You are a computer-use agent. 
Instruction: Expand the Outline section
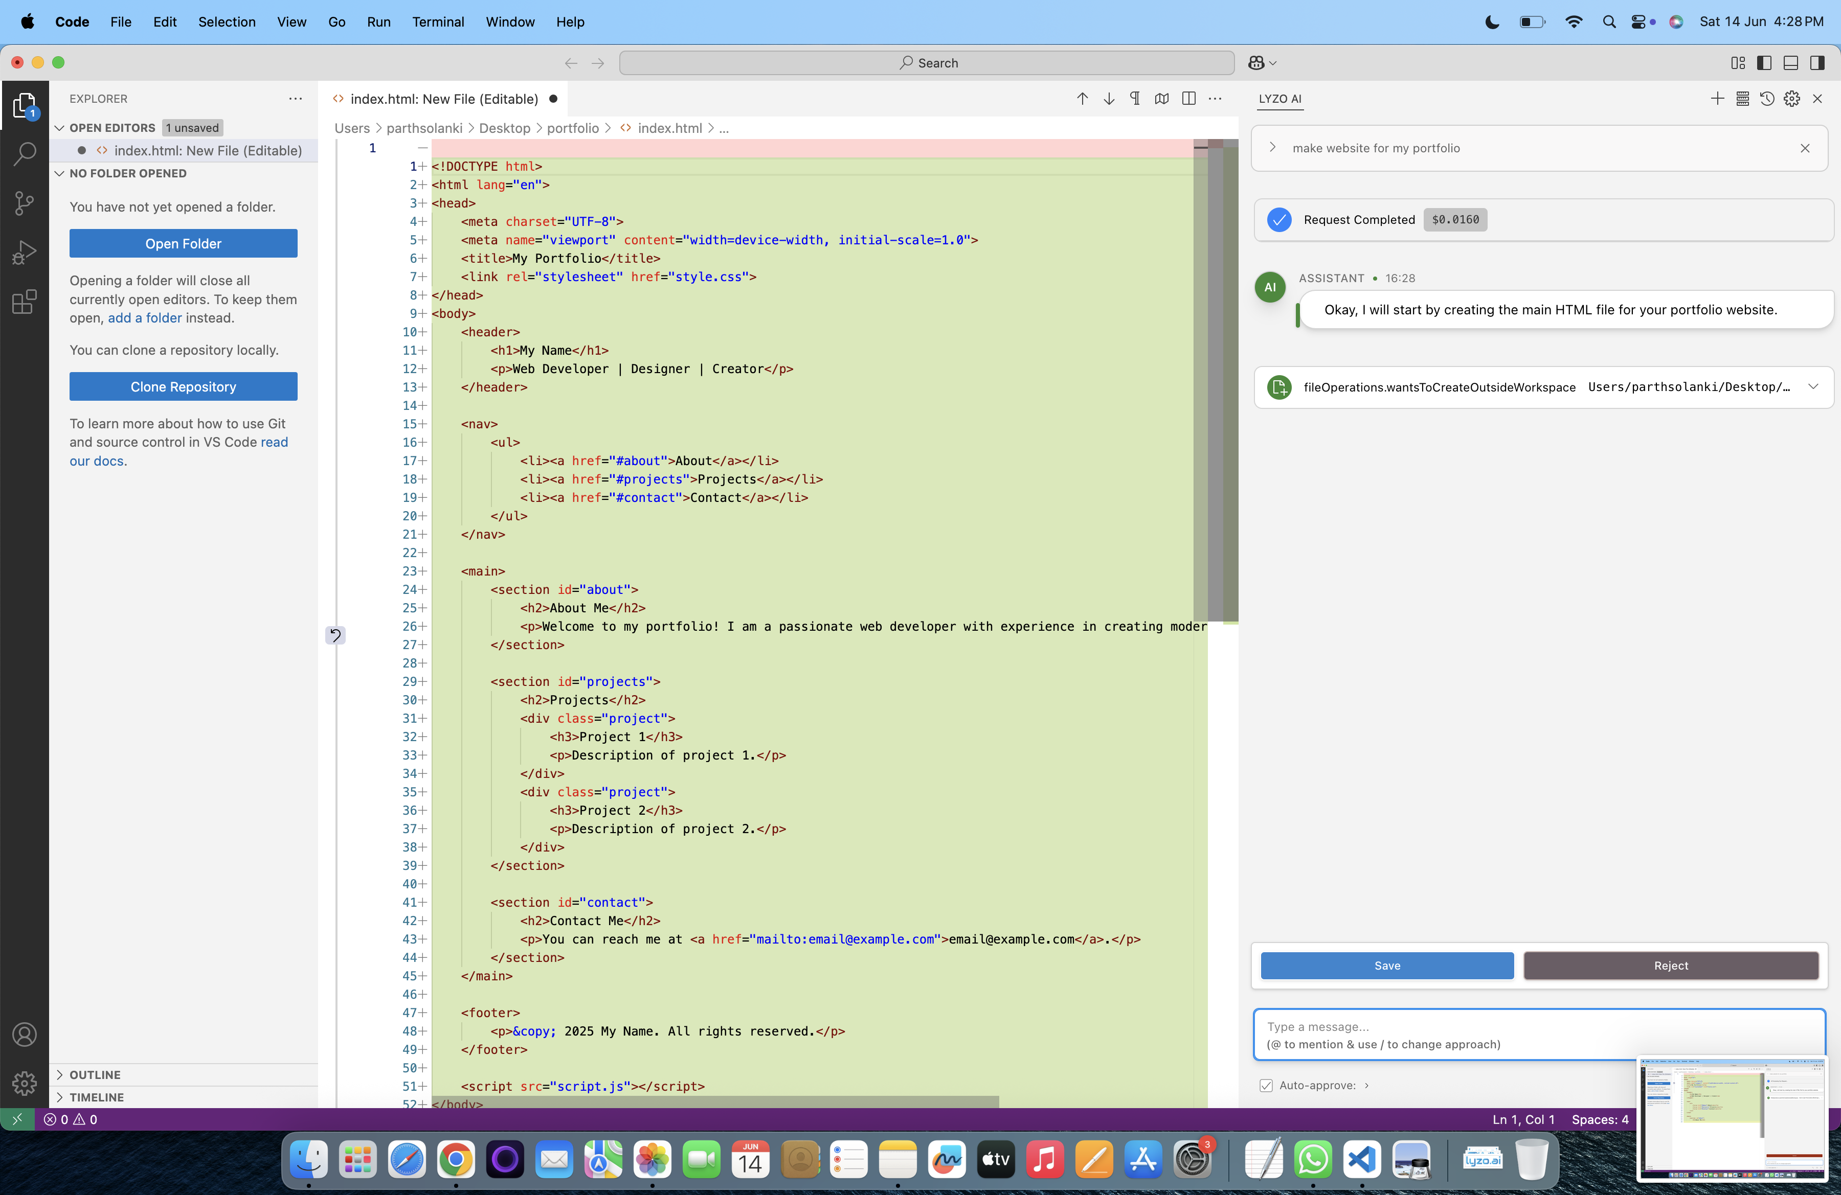coord(95,1074)
